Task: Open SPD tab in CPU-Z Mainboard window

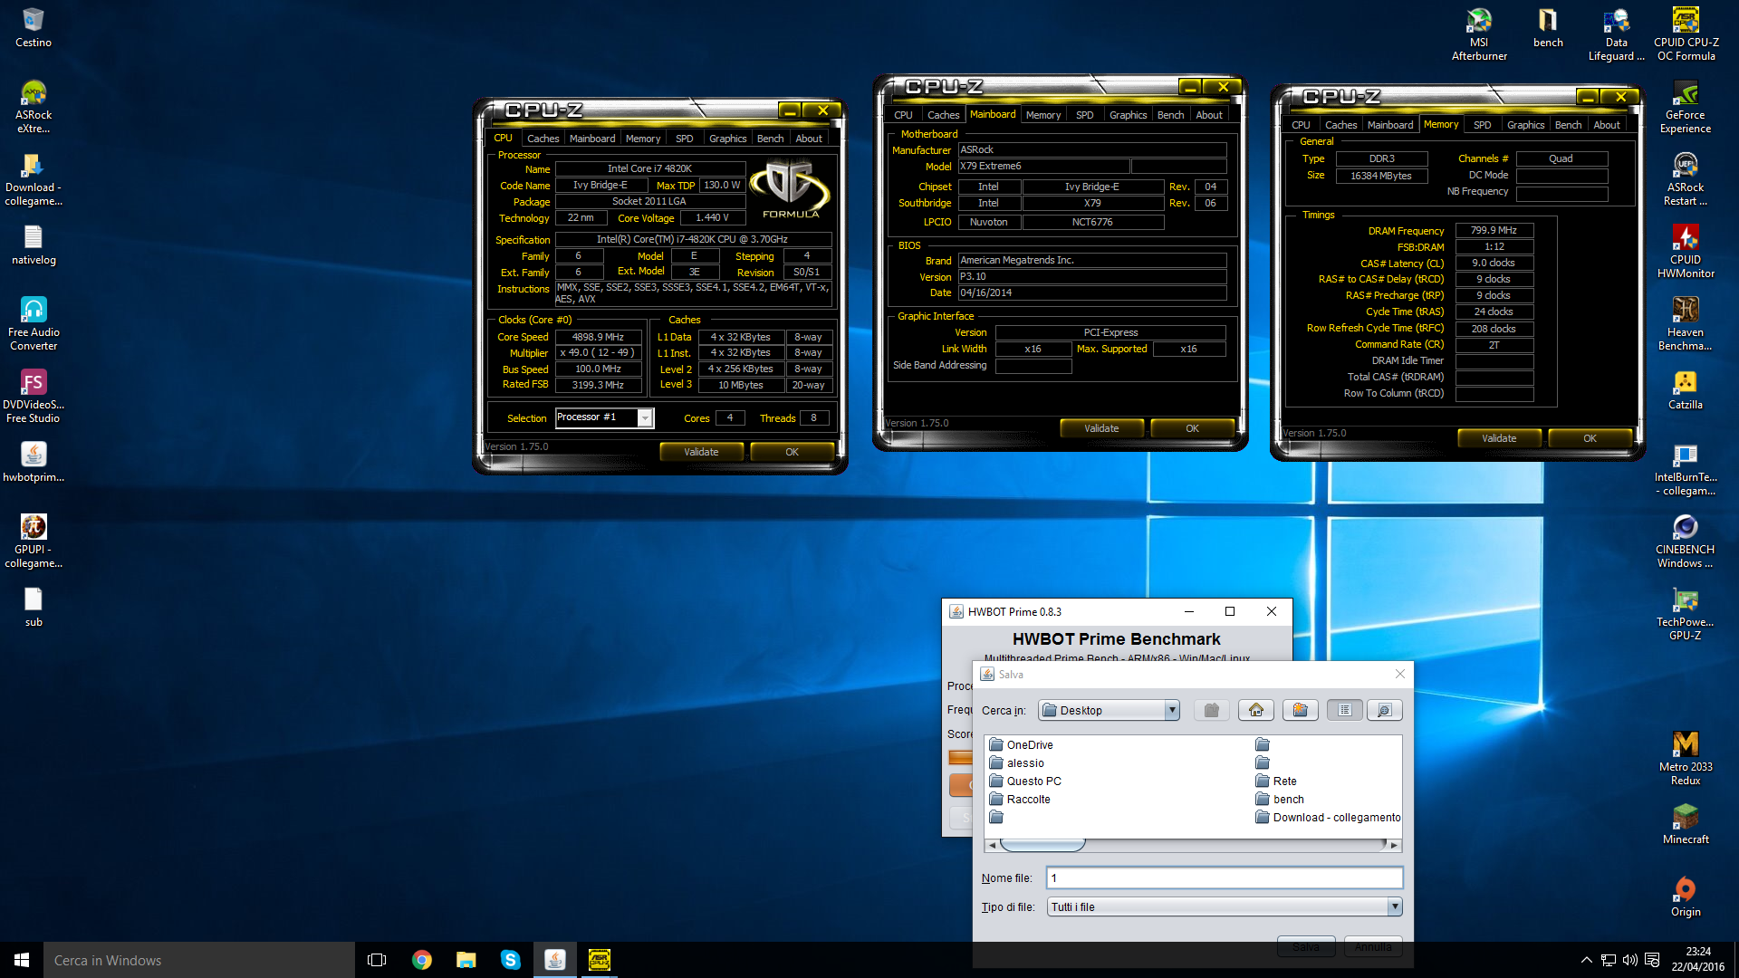Action: coord(1084,115)
